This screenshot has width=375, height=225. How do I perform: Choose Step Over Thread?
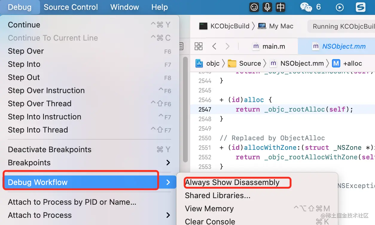(x=90, y=104)
